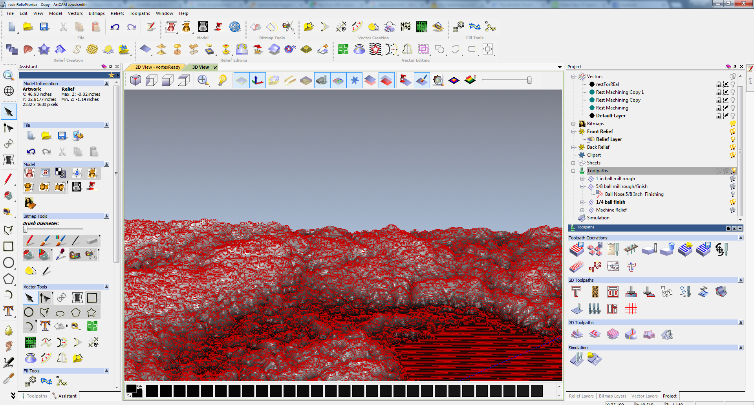Open the Bitmap Layers tab

[x=612, y=396]
